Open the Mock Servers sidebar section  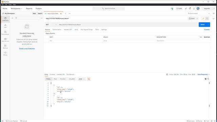click(5, 40)
